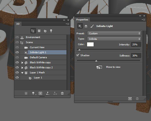Expand the Black &White copy 2 mesh

tap(22, 68)
